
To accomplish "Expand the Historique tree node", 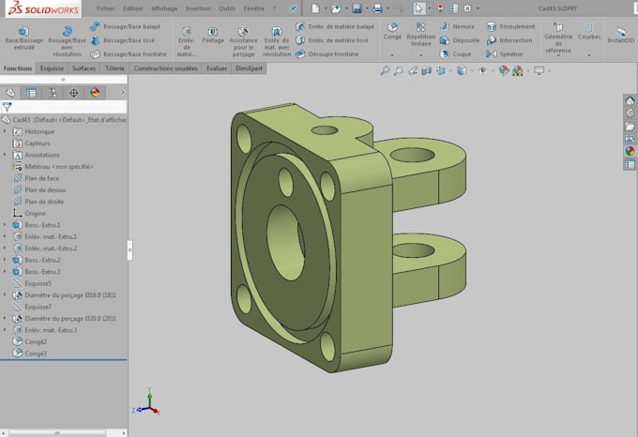I will click(5, 131).
